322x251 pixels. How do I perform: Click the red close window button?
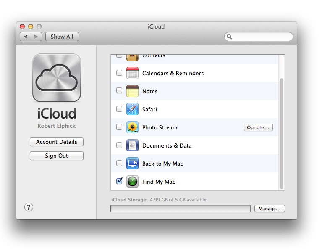coord(22,26)
